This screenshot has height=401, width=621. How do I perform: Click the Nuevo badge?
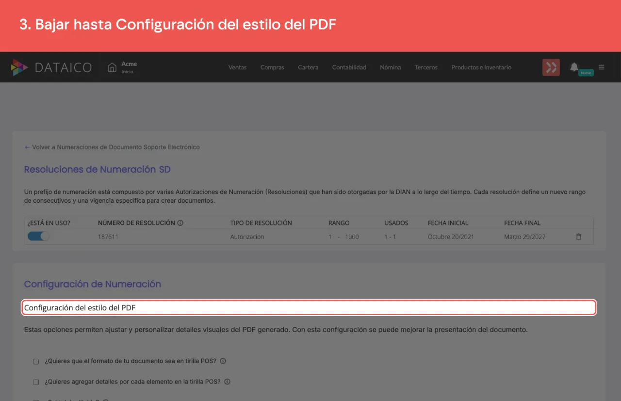[586, 73]
